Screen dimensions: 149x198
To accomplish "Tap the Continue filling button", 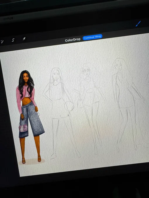I will tap(93, 37).
